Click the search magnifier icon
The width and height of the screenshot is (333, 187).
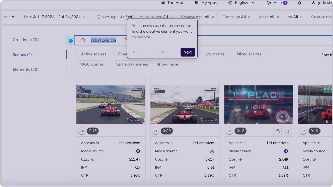tap(84, 40)
